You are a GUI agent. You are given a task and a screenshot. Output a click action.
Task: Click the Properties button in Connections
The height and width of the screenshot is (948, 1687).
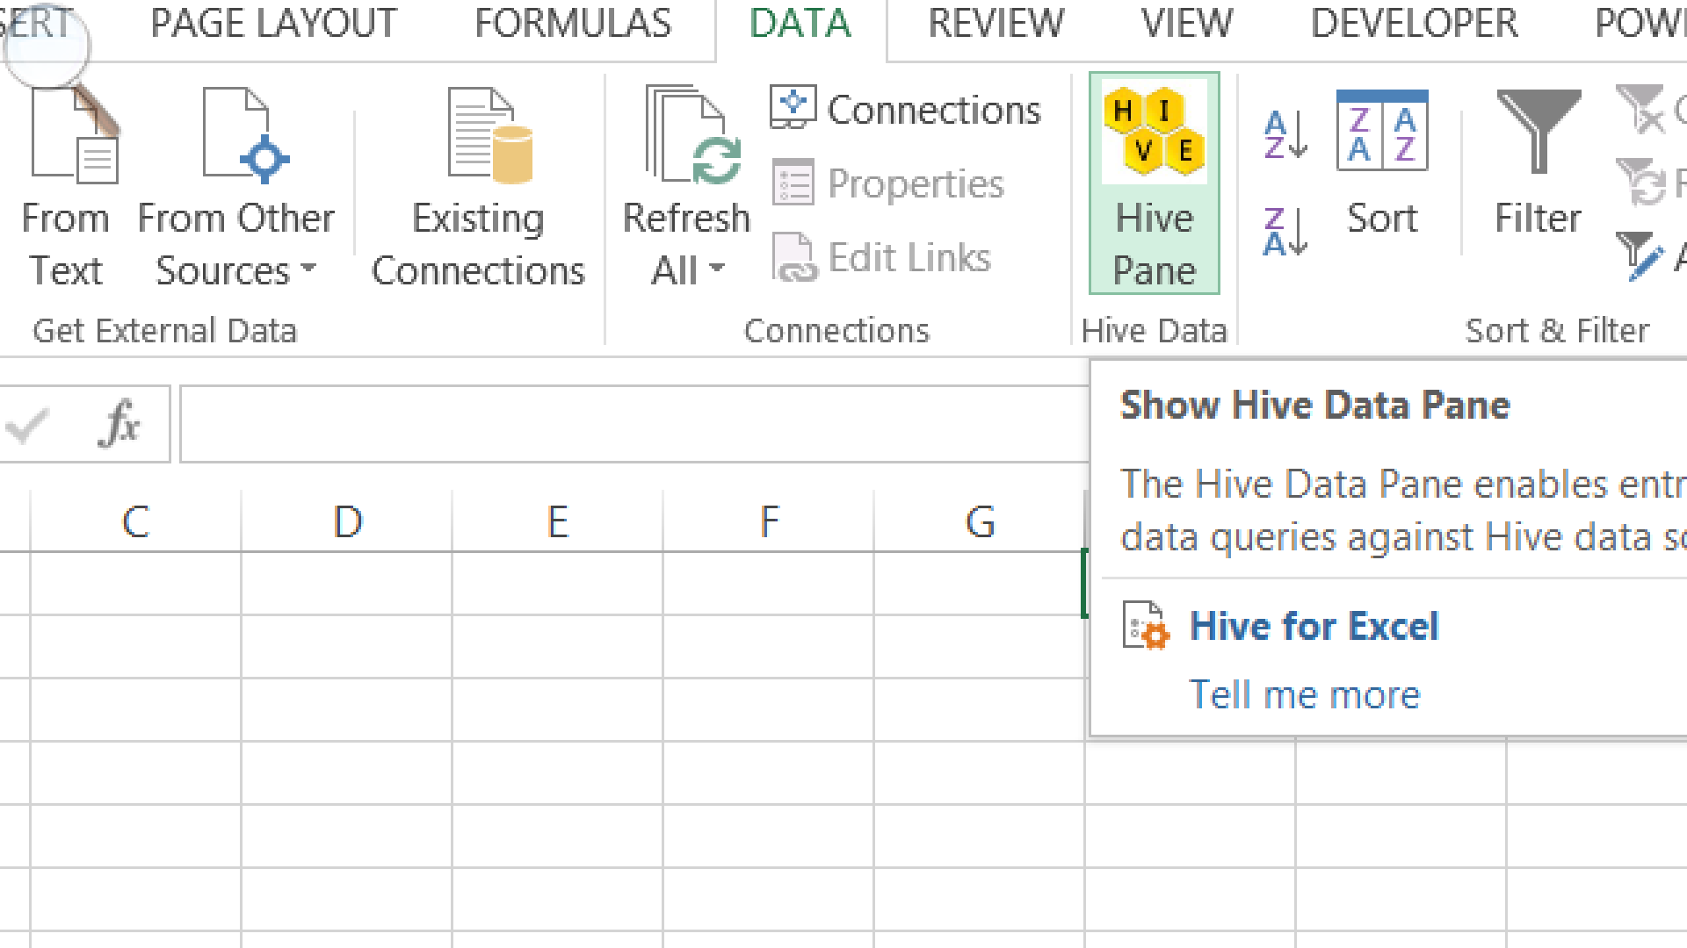(x=889, y=184)
